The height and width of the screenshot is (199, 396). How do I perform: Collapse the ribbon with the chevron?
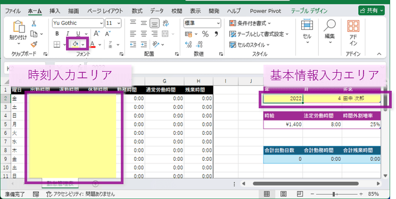379,54
